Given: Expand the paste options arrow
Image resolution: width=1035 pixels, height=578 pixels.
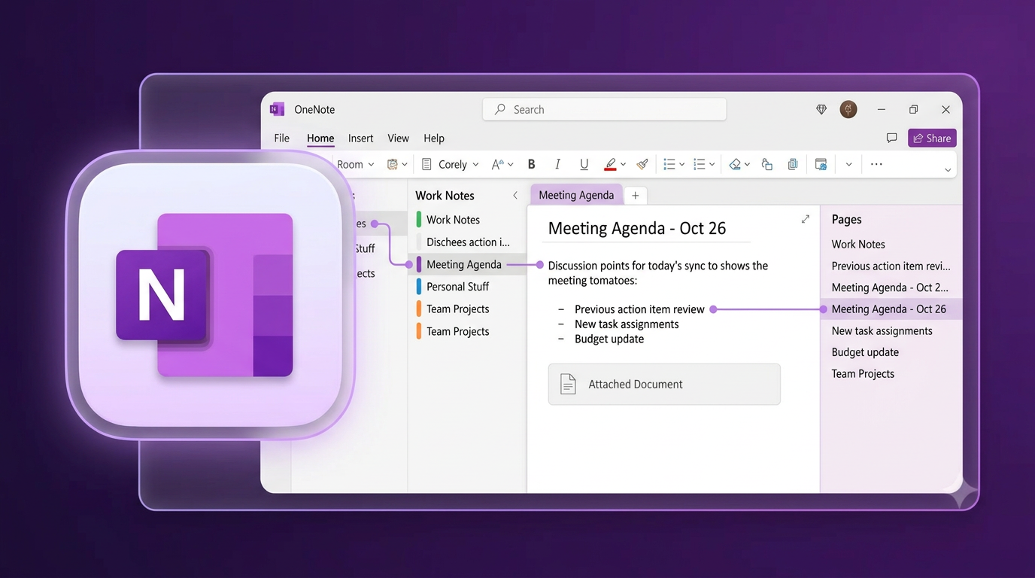Looking at the screenshot, I should click(405, 164).
